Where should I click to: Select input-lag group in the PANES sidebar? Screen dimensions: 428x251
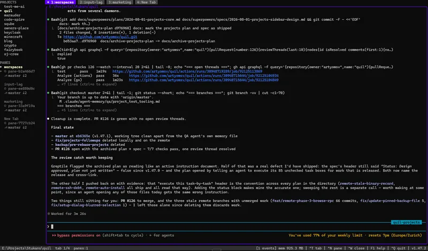point(13,84)
